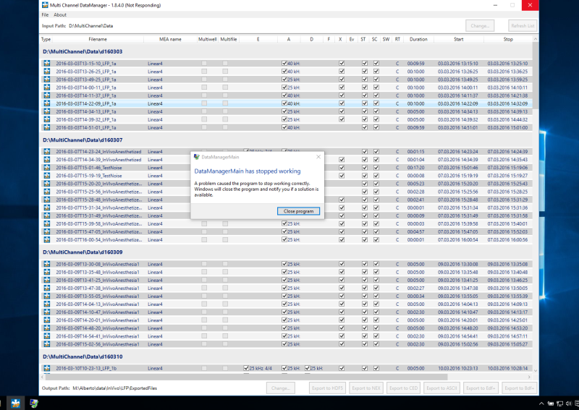The width and height of the screenshot is (579, 410).
Task: Click the Export to Bdf+ button
Action: (x=519, y=388)
